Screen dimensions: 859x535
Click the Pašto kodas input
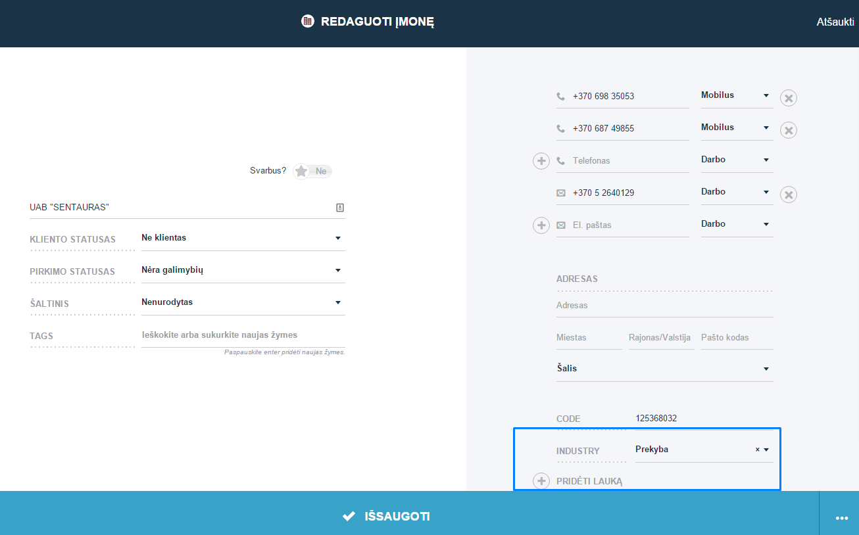click(737, 338)
